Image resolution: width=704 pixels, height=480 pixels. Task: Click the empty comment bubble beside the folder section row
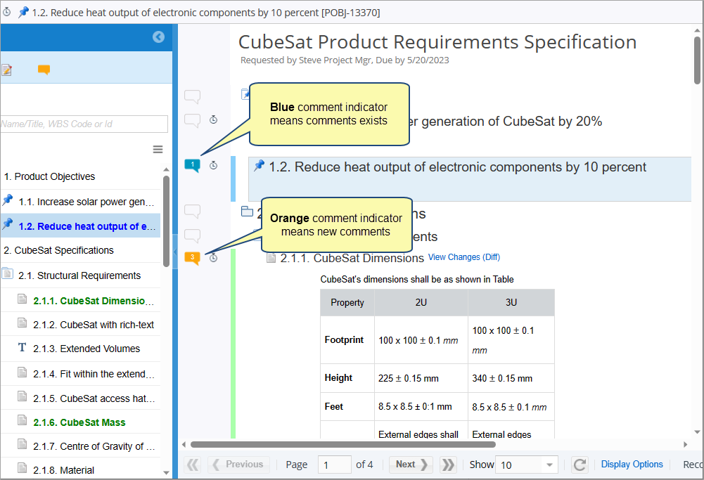192,211
